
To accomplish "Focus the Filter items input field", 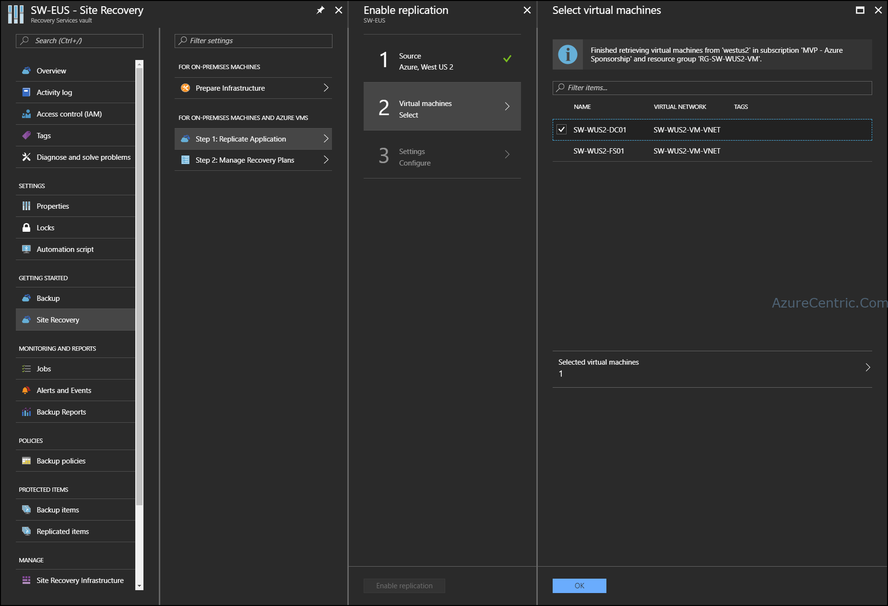I will click(x=712, y=88).
